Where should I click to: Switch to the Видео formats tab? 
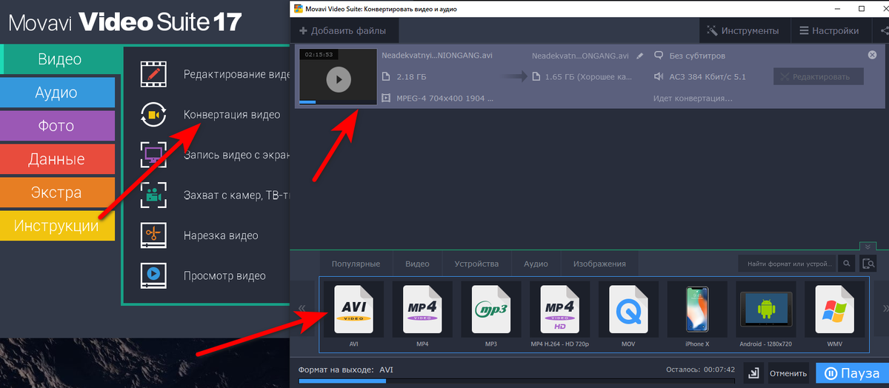[417, 264]
